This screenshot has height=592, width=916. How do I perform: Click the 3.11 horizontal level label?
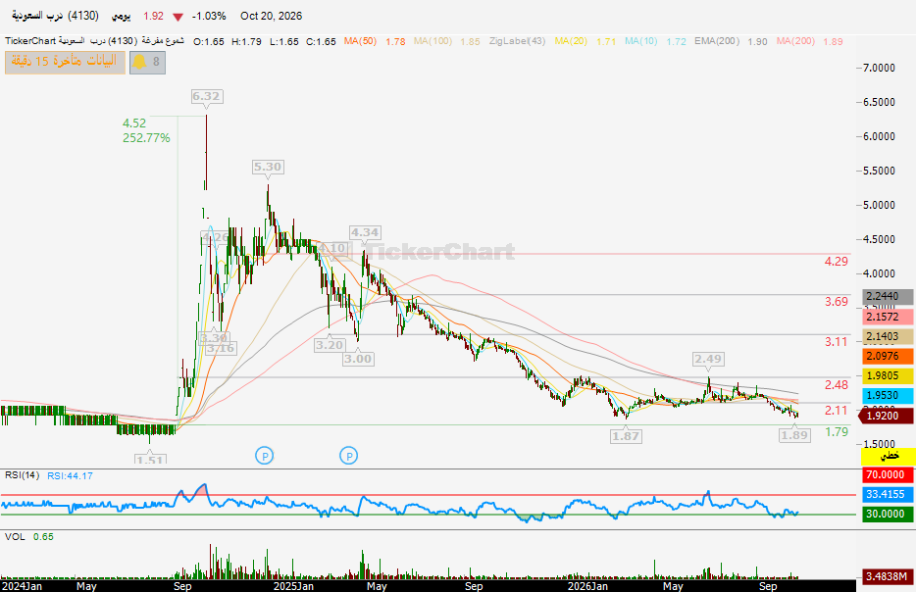836,342
